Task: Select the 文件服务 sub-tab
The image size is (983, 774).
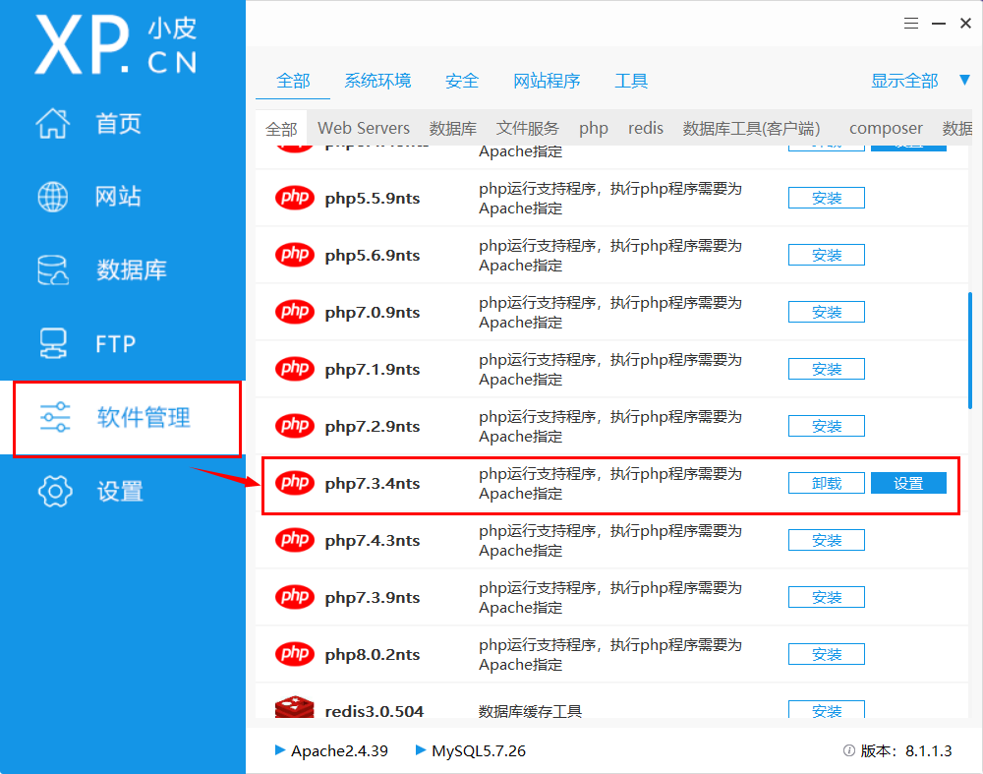Action: point(528,129)
